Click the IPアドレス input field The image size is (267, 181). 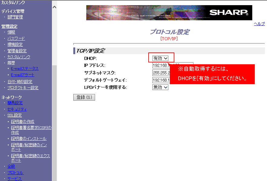click(x=160, y=65)
